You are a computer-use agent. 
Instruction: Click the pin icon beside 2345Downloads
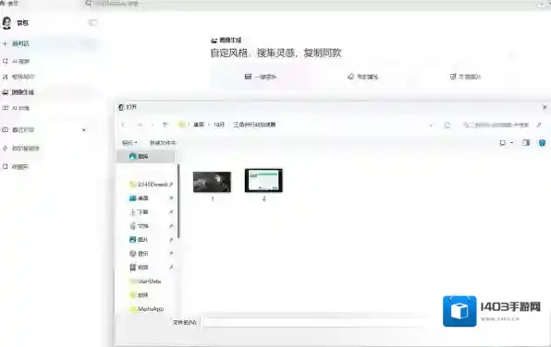pos(171,185)
